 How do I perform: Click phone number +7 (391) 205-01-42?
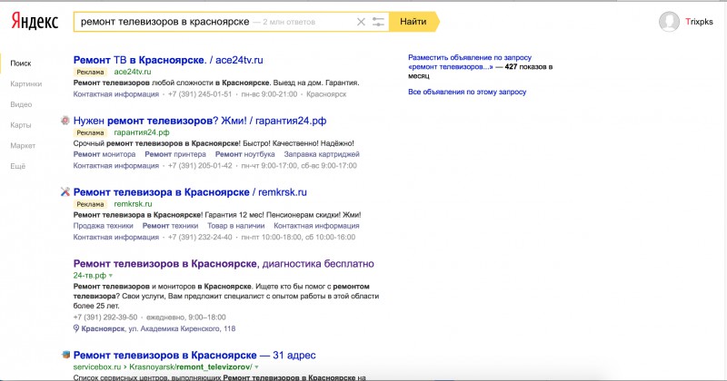tap(200, 165)
